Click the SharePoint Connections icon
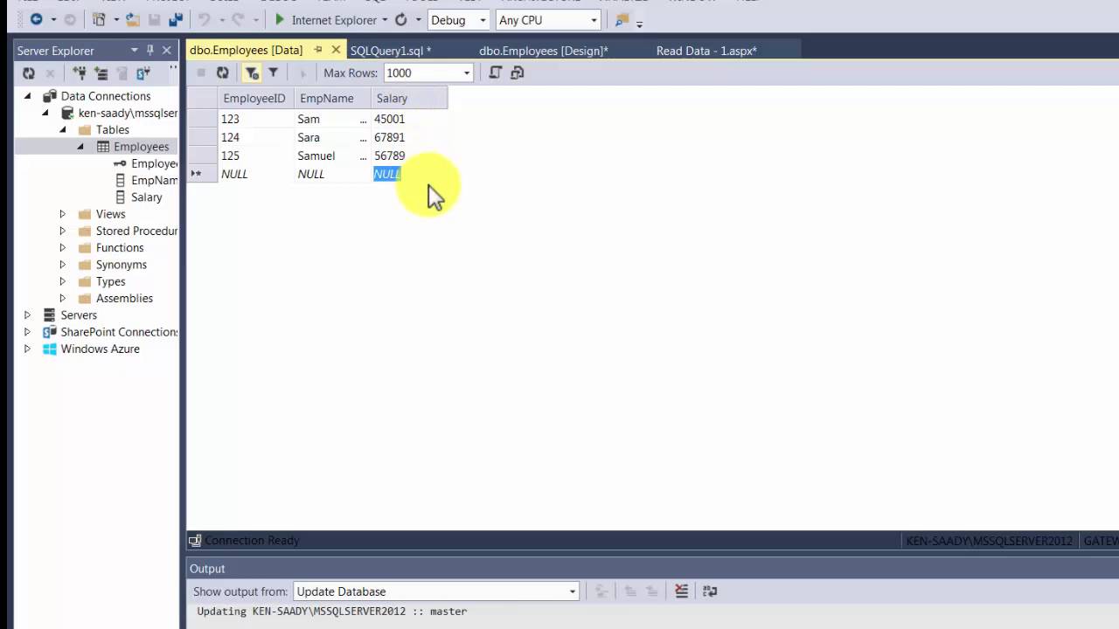 [x=50, y=332]
